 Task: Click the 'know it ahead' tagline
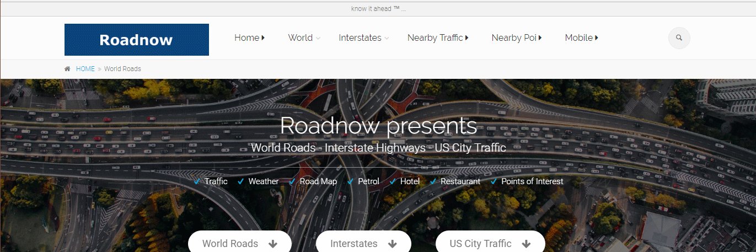(x=378, y=9)
